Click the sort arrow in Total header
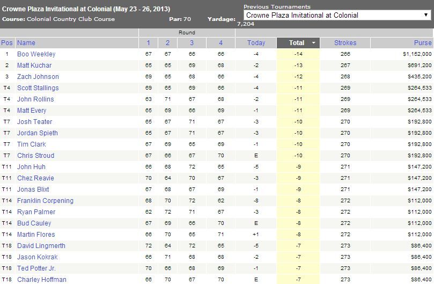This screenshot has height=284, width=434. click(x=314, y=43)
